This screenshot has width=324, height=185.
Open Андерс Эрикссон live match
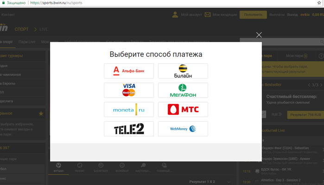(x=286, y=159)
